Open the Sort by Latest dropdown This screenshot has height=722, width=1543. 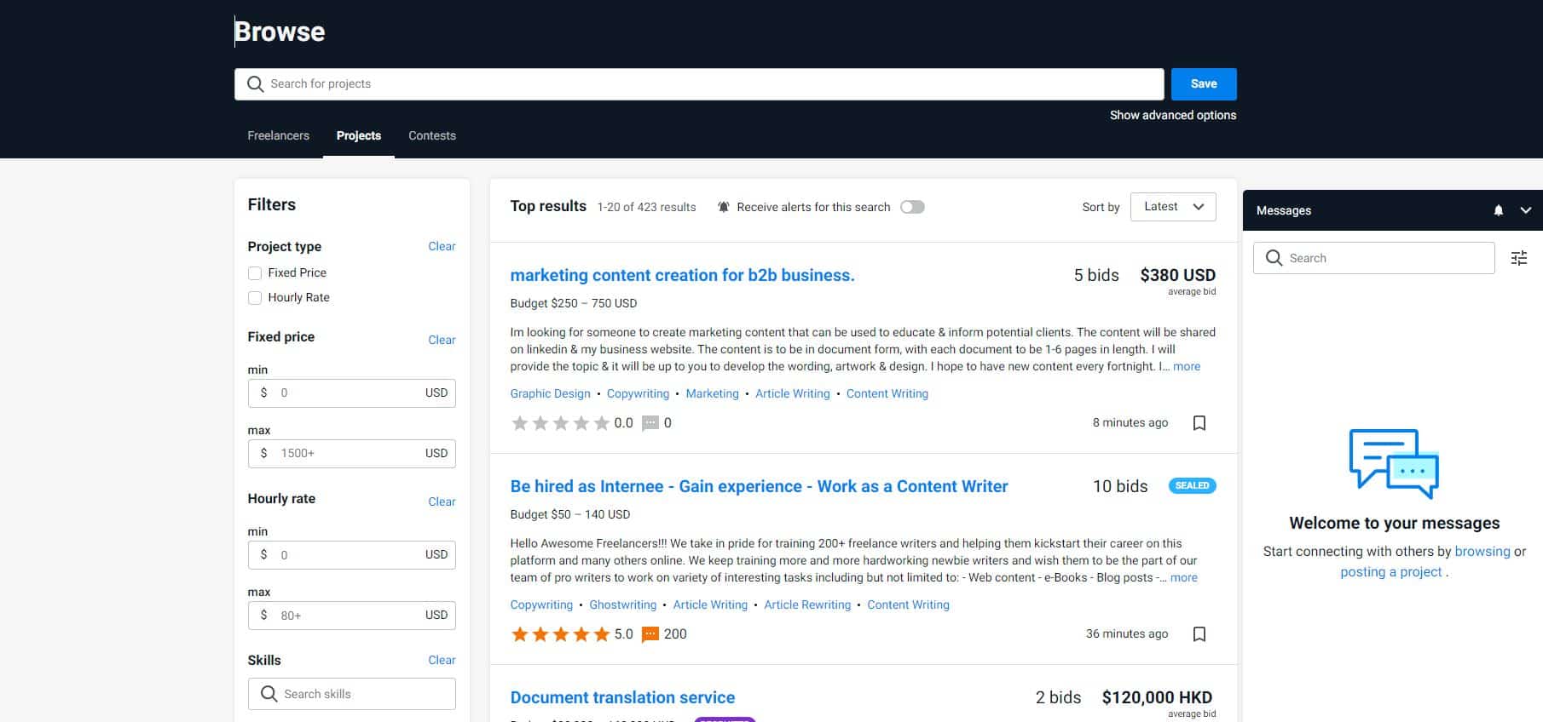coord(1173,207)
